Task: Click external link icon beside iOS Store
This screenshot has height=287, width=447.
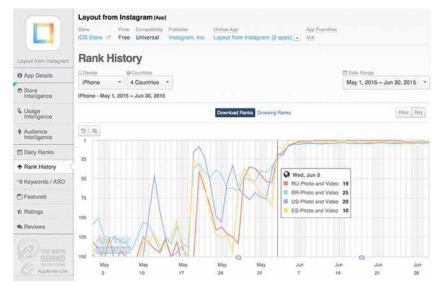Action: click(x=108, y=37)
